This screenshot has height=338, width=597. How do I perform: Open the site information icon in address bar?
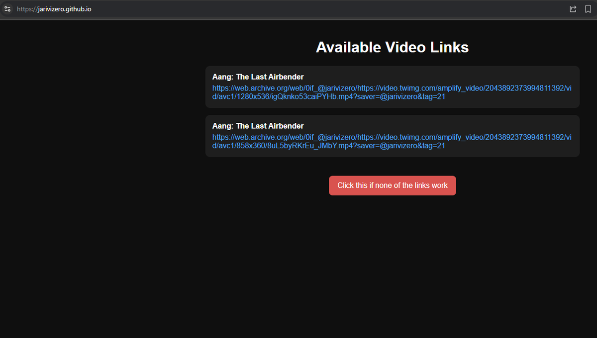tap(7, 9)
